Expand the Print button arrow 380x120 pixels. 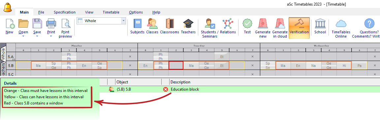[51, 36]
